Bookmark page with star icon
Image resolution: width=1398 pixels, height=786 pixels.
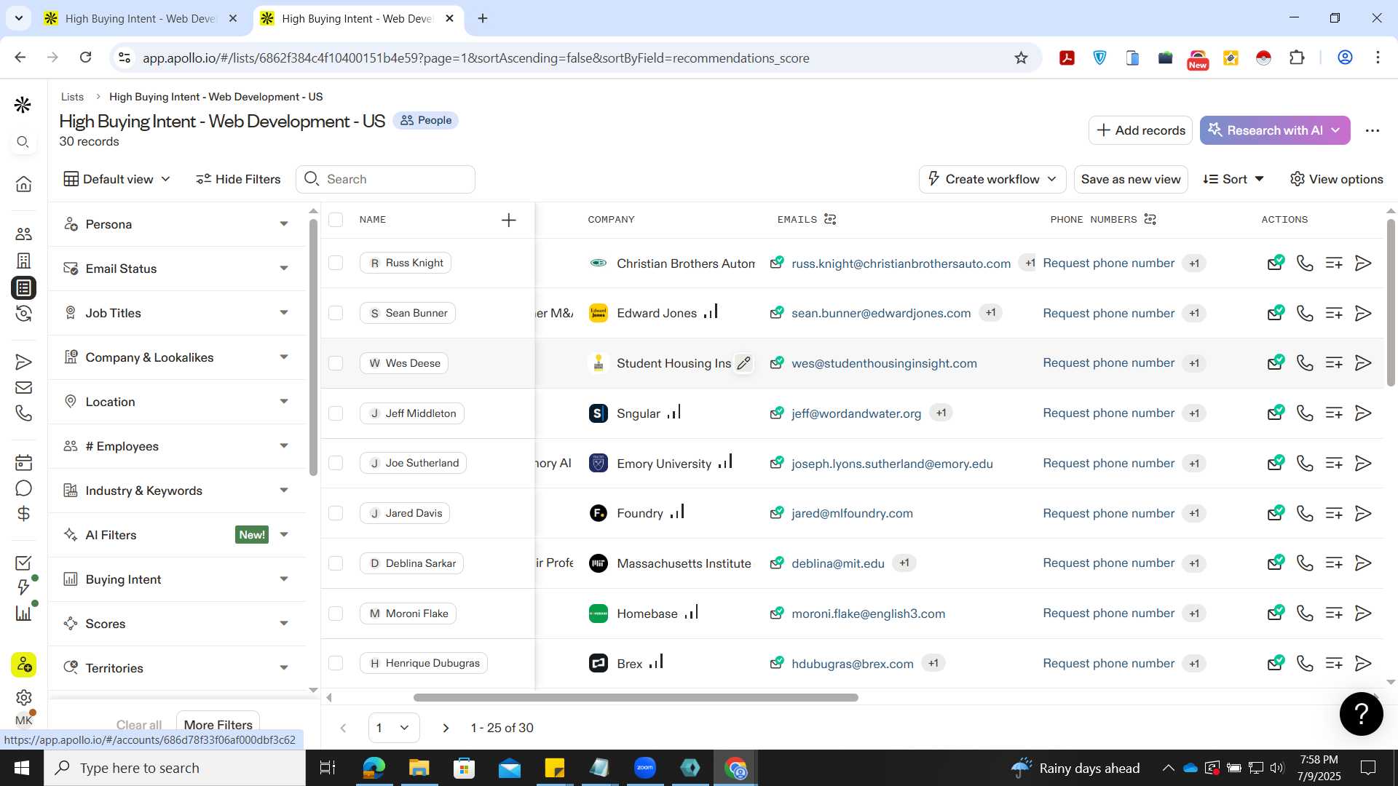(x=1021, y=57)
